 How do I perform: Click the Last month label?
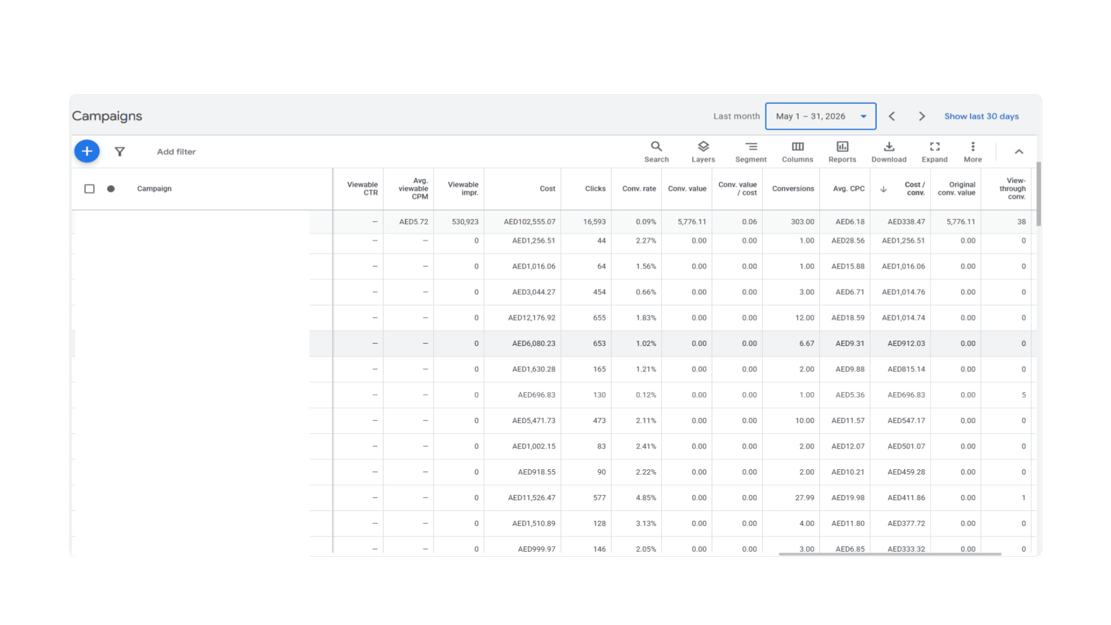tap(736, 116)
